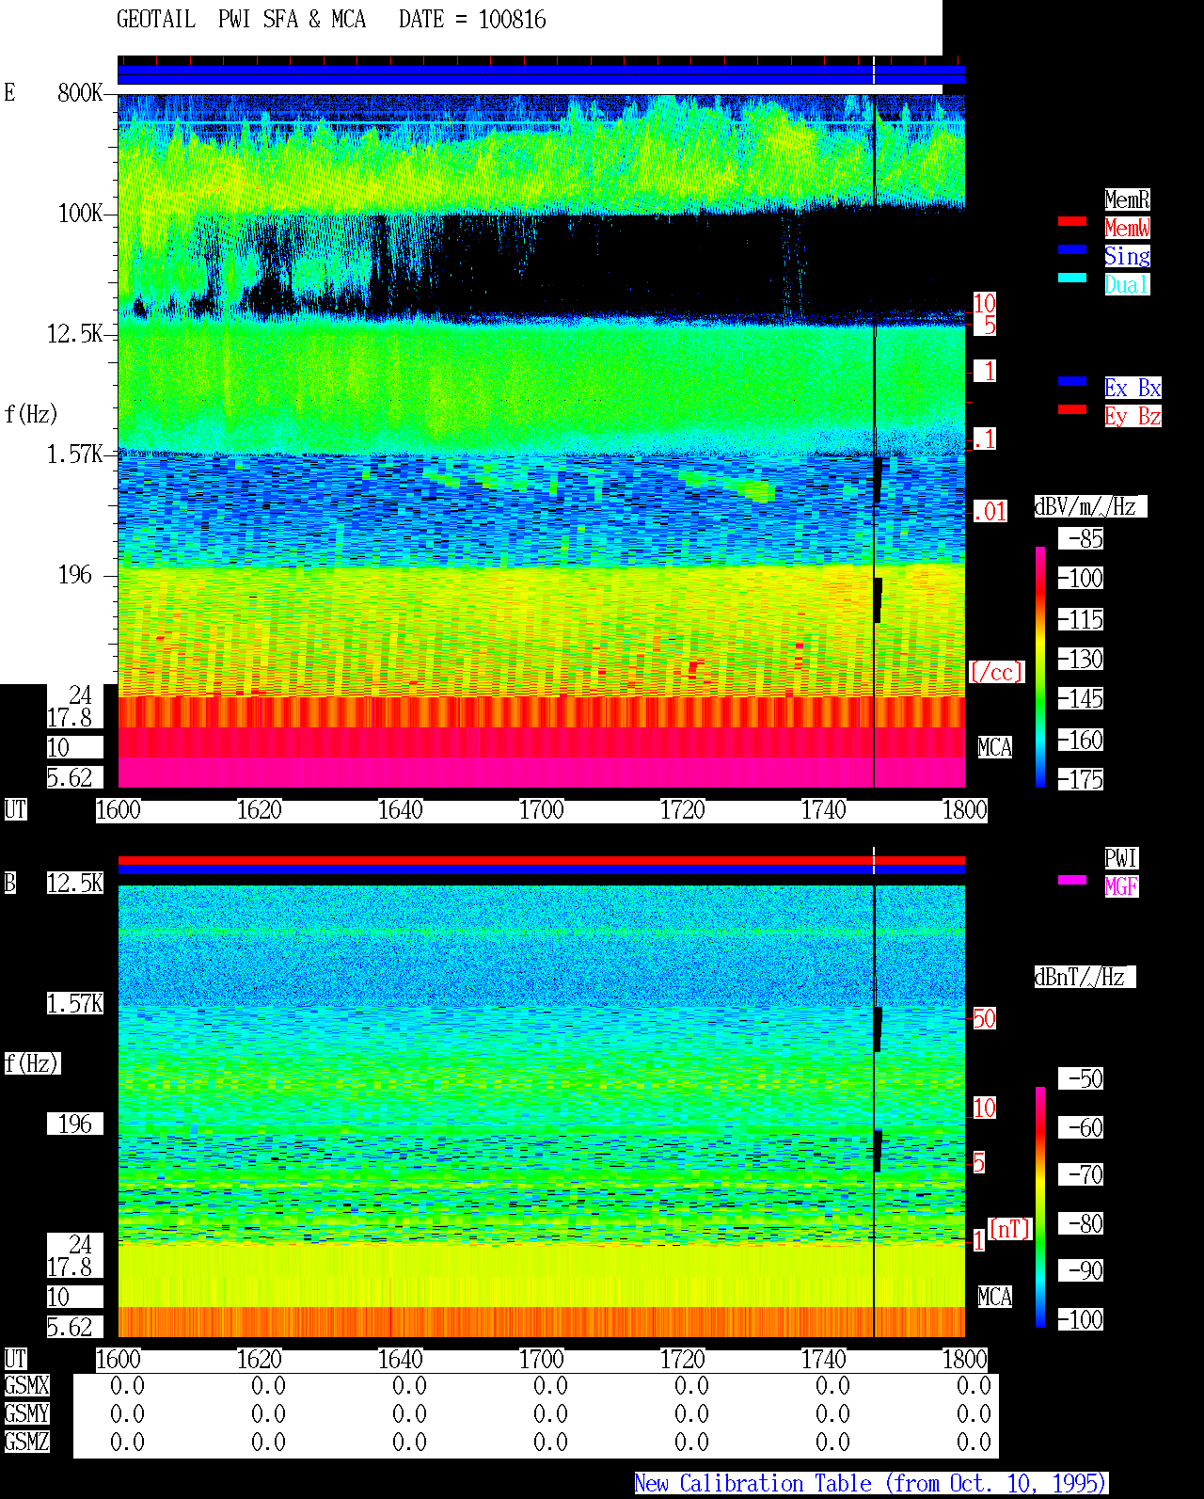Click the red [/cc] density axis label
The width and height of the screenshot is (1204, 1499).
point(996,672)
